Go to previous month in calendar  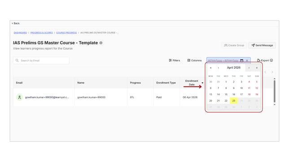coord(219,68)
